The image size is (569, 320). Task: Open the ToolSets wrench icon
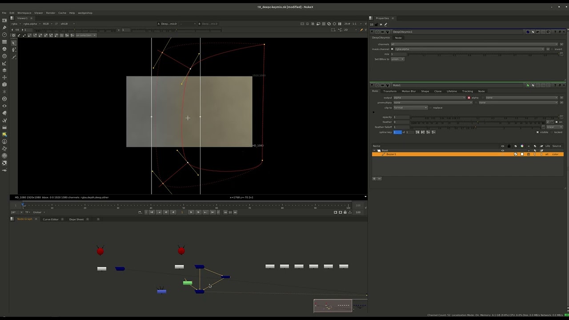click(4, 120)
